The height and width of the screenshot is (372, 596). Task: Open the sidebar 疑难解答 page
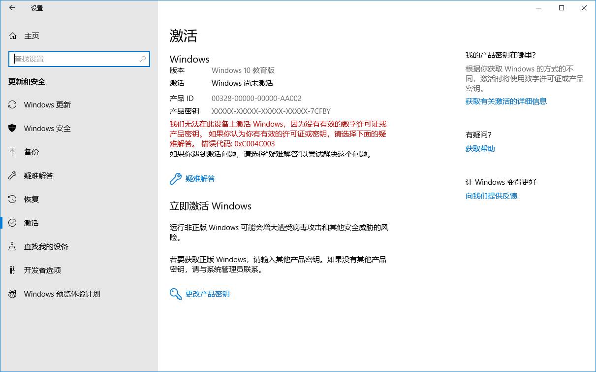pyautogui.click(x=79, y=175)
